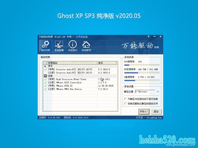
Task: Click the 关注我们 info icon
Action: tap(72, 46)
